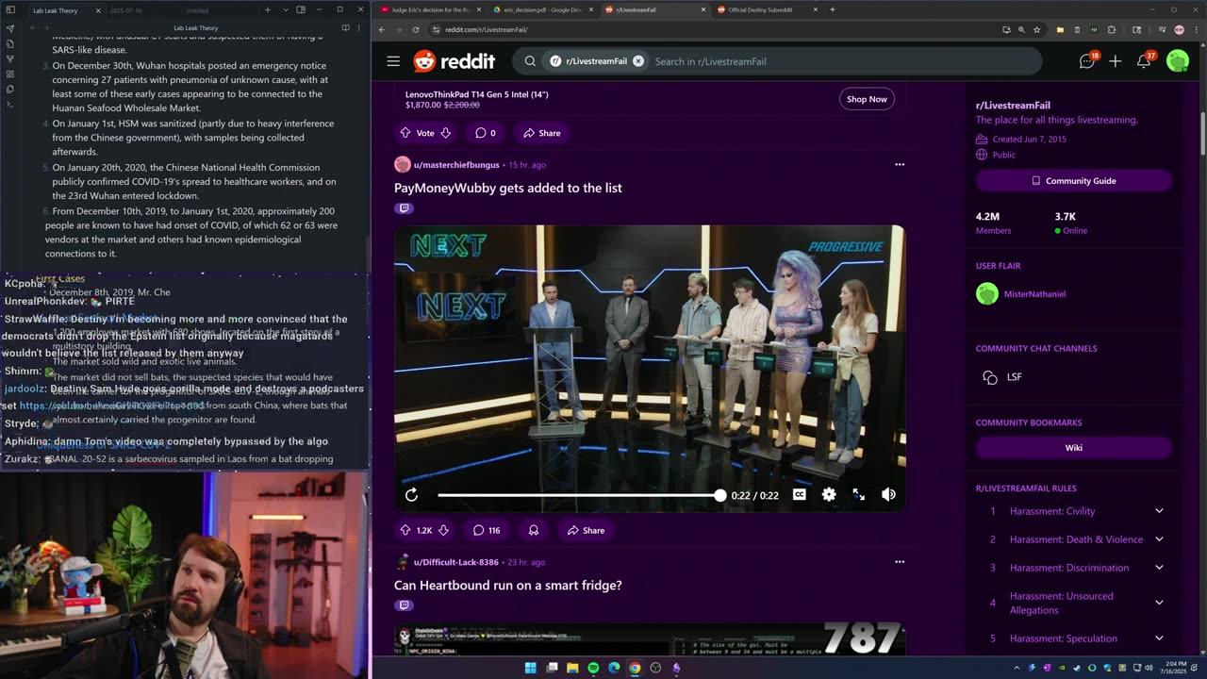
Task: Open the options menu on the Difficult-Lack-8386 post
Action: (x=900, y=561)
